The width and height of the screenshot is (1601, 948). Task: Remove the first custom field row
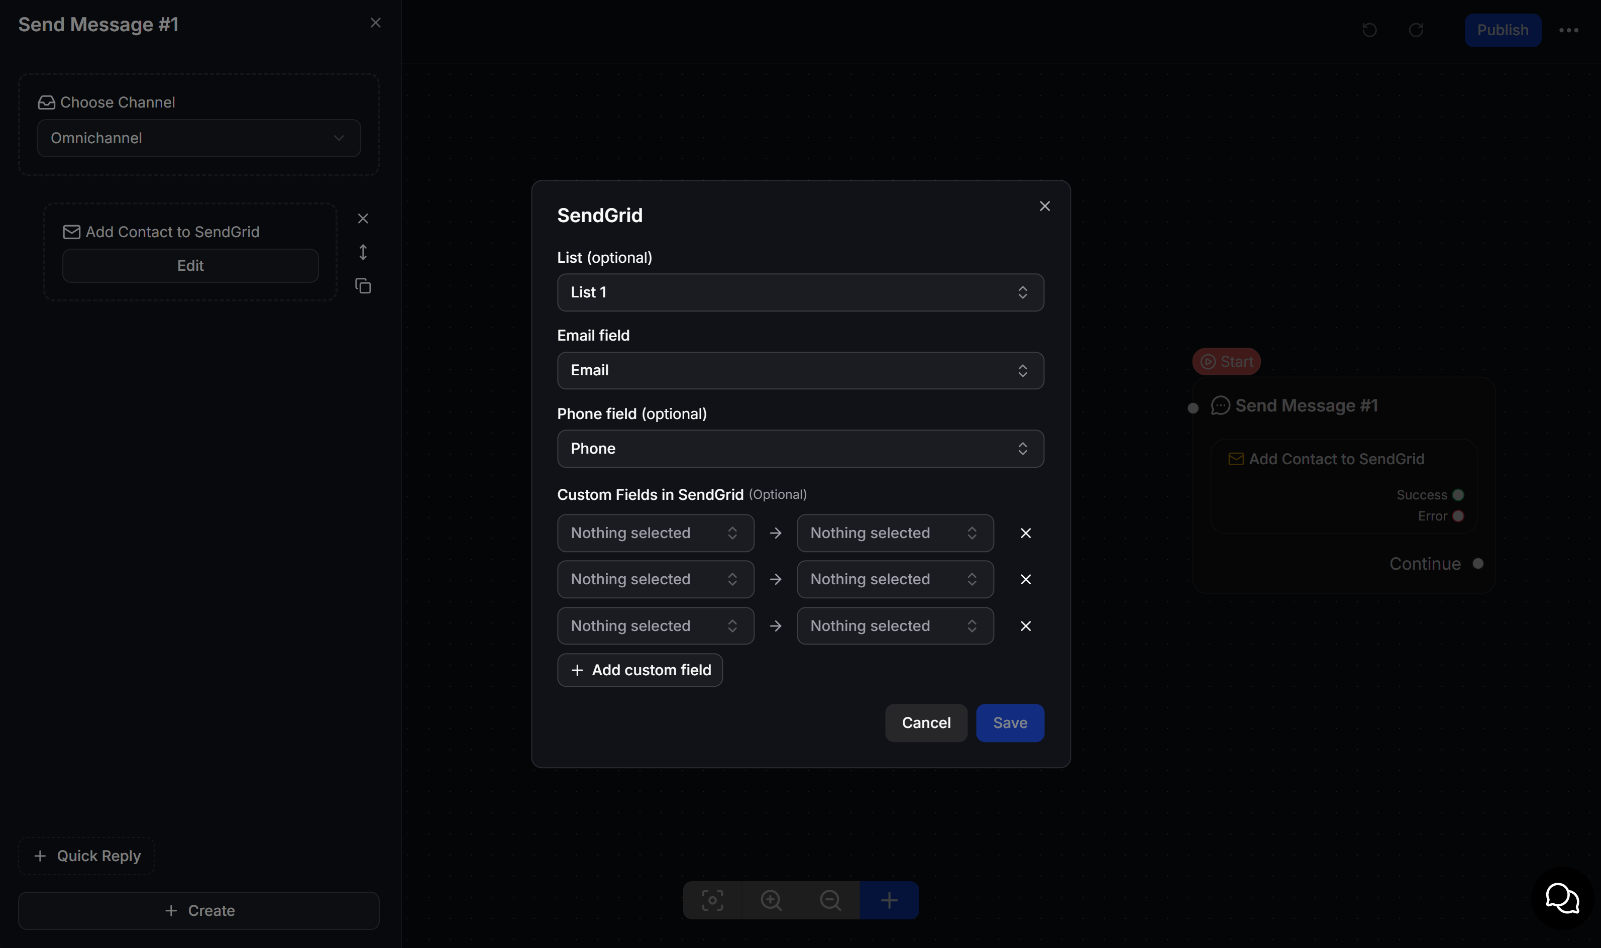click(x=1026, y=533)
